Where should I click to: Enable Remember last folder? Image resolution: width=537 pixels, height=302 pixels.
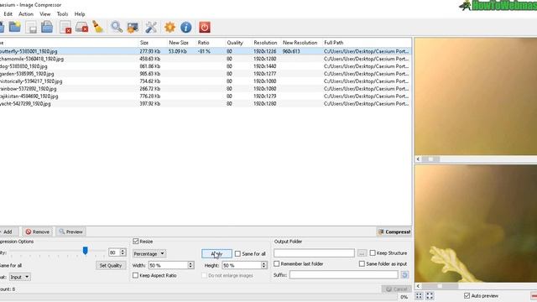pos(276,263)
